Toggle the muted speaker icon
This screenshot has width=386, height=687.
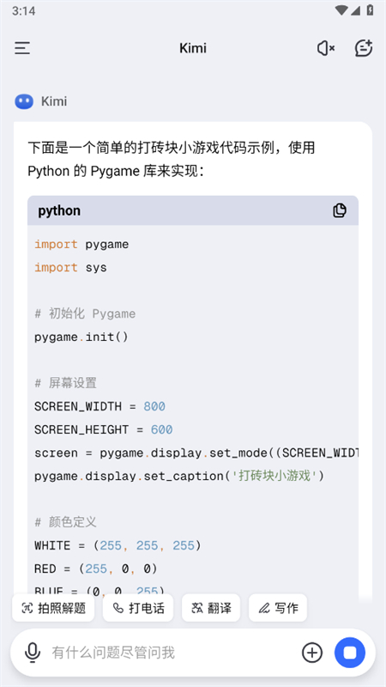(326, 48)
